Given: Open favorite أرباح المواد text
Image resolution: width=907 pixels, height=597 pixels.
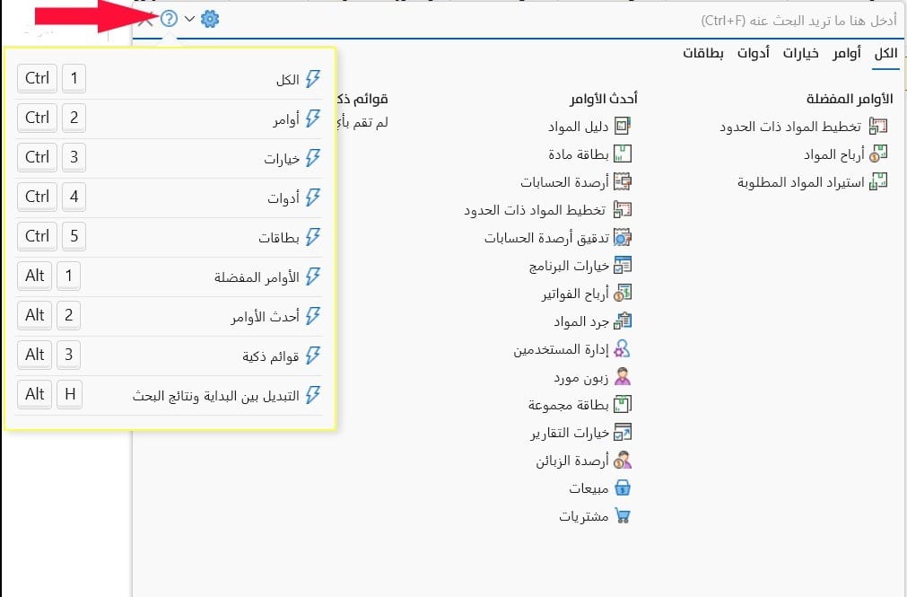Looking at the screenshot, I should 833,154.
